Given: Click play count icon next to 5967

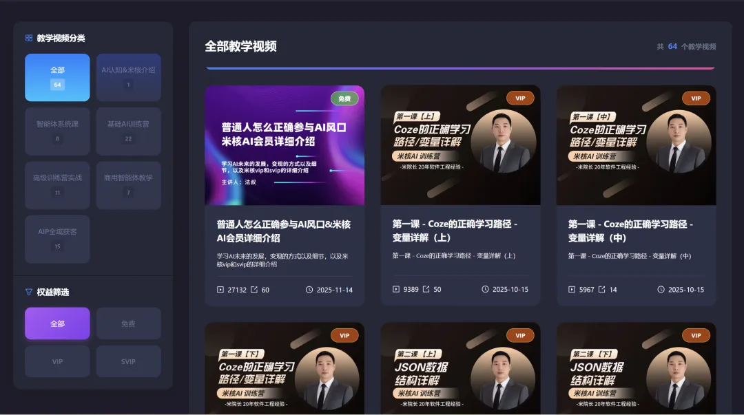Looking at the screenshot, I should coord(572,289).
